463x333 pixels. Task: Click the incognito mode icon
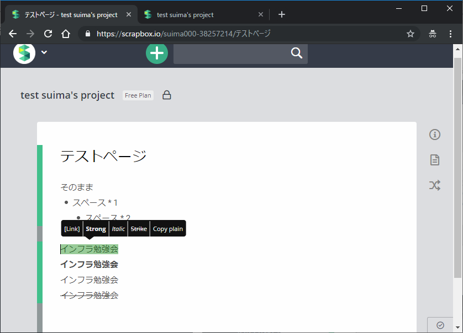coord(433,34)
